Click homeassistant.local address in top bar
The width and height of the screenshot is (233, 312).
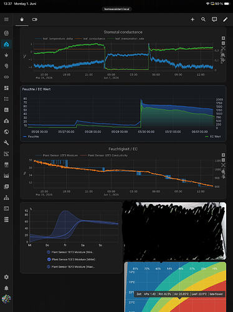click(x=117, y=9)
